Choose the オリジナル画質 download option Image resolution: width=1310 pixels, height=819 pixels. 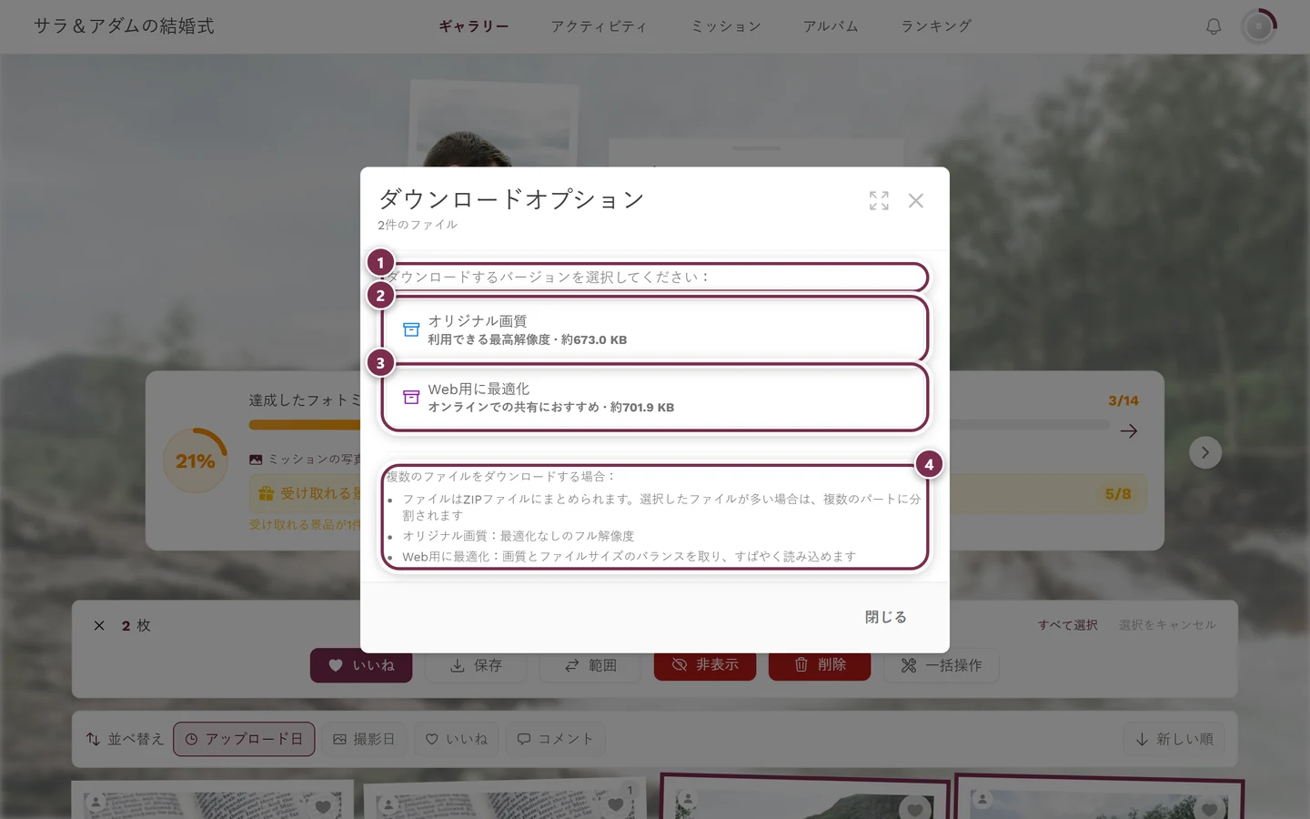[655, 329]
